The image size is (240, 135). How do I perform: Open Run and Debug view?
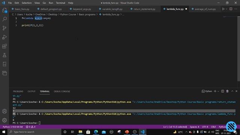pos(4,37)
